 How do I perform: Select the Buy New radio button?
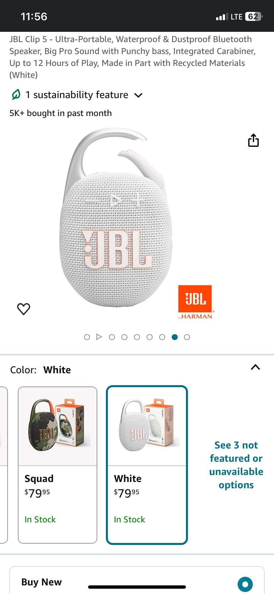245,584
